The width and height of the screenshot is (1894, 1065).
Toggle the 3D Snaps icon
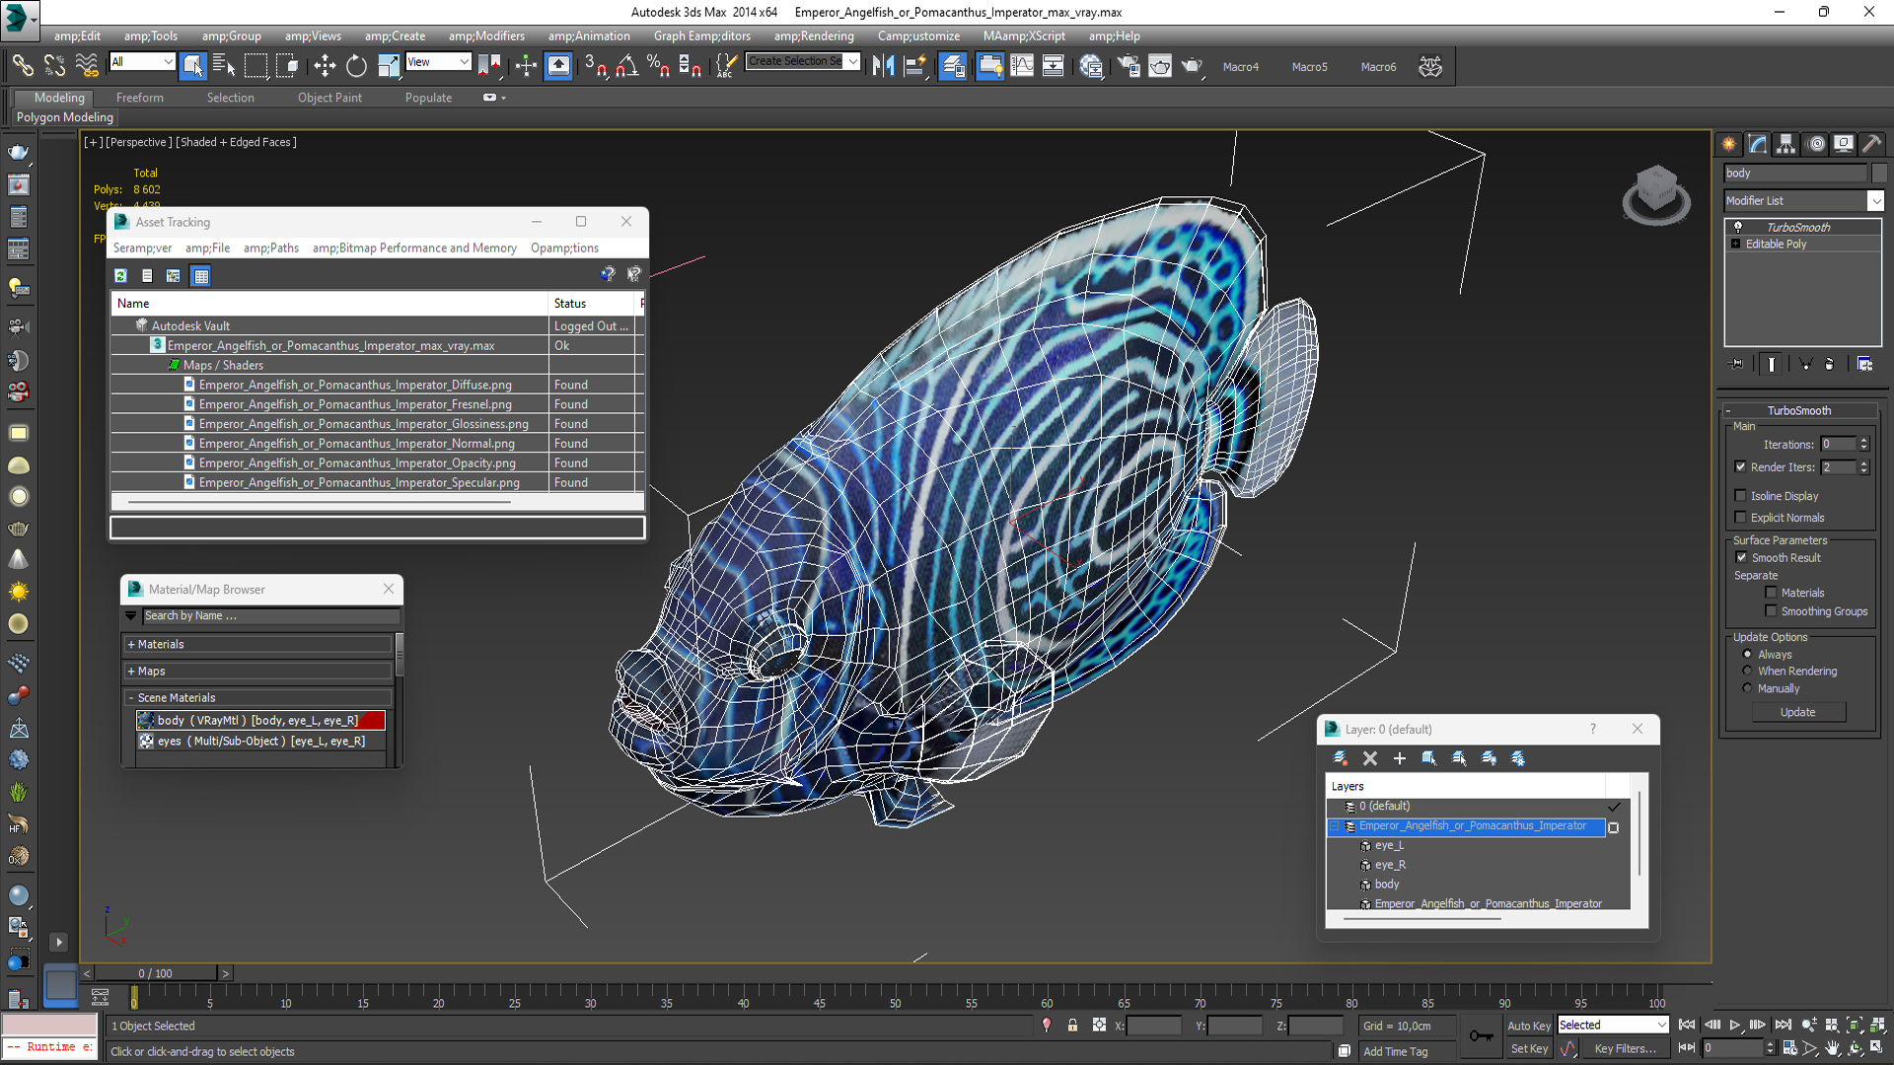pos(595,66)
